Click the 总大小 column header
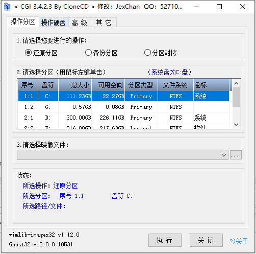Viewport: 256px width, 254px height. coord(75,85)
